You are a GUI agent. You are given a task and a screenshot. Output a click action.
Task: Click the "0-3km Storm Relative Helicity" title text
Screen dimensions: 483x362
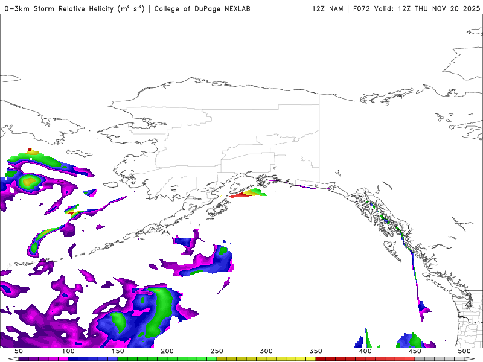(x=59, y=8)
